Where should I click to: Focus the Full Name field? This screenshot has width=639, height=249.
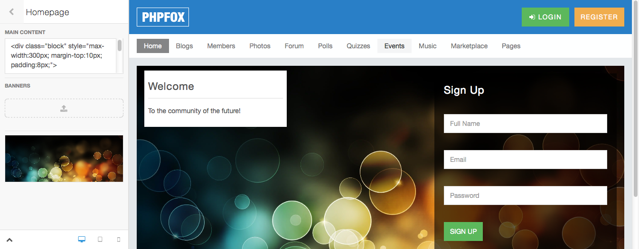[x=526, y=124]
